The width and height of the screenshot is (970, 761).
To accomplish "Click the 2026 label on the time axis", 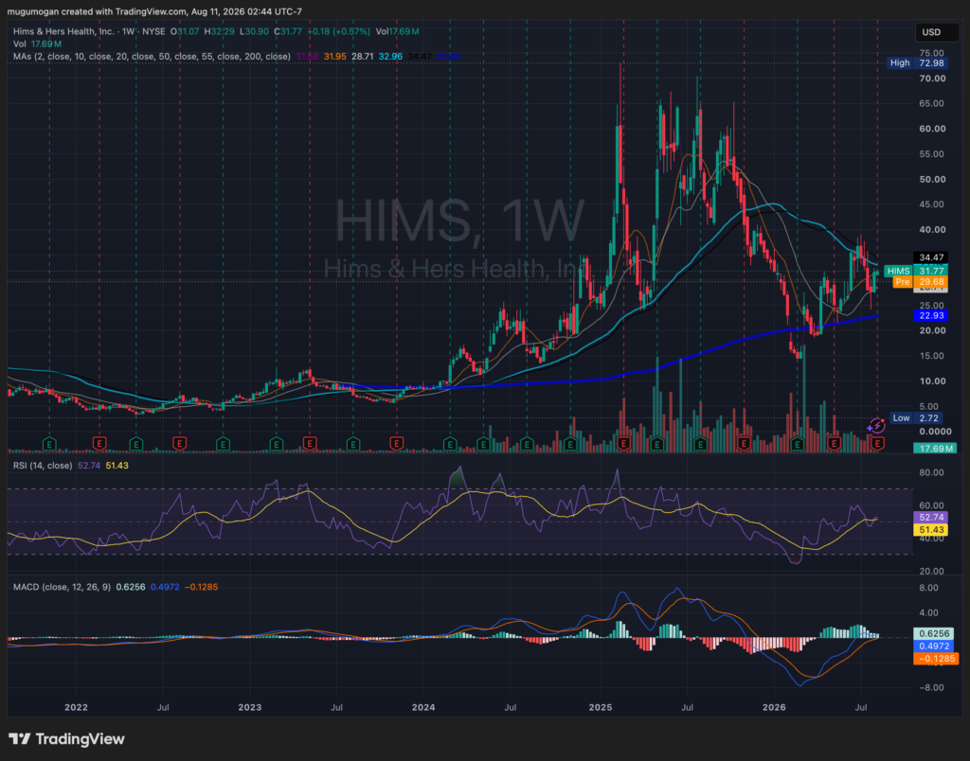I will [x=774, y=707].
